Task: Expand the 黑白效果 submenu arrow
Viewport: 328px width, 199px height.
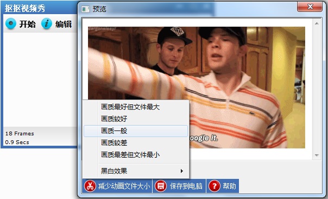Action: pyautogui.click(x=182, y=171)
